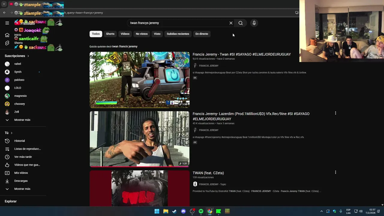Viewport: 384px width, 216px height.
Task: Open the Francis Jeremy - Twan #SI video title
Action: [x=241, y=54]
